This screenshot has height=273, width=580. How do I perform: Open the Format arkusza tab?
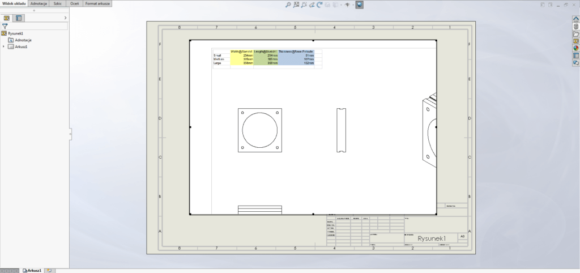pos(97,3)
